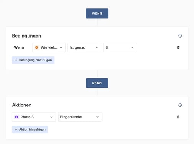Delete the Wenn condition row via trash icon
This screenshot has height=144, width=194.
pos(178,47)
